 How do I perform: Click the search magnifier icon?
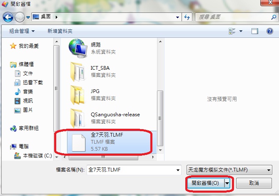[x=274, y=17]
